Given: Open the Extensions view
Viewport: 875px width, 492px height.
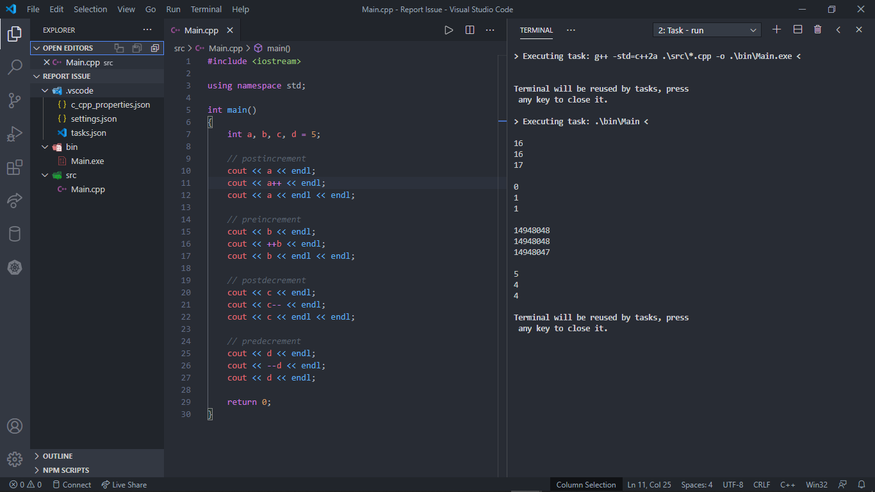Looking at the screenshot, I should (x=15, y=167).
